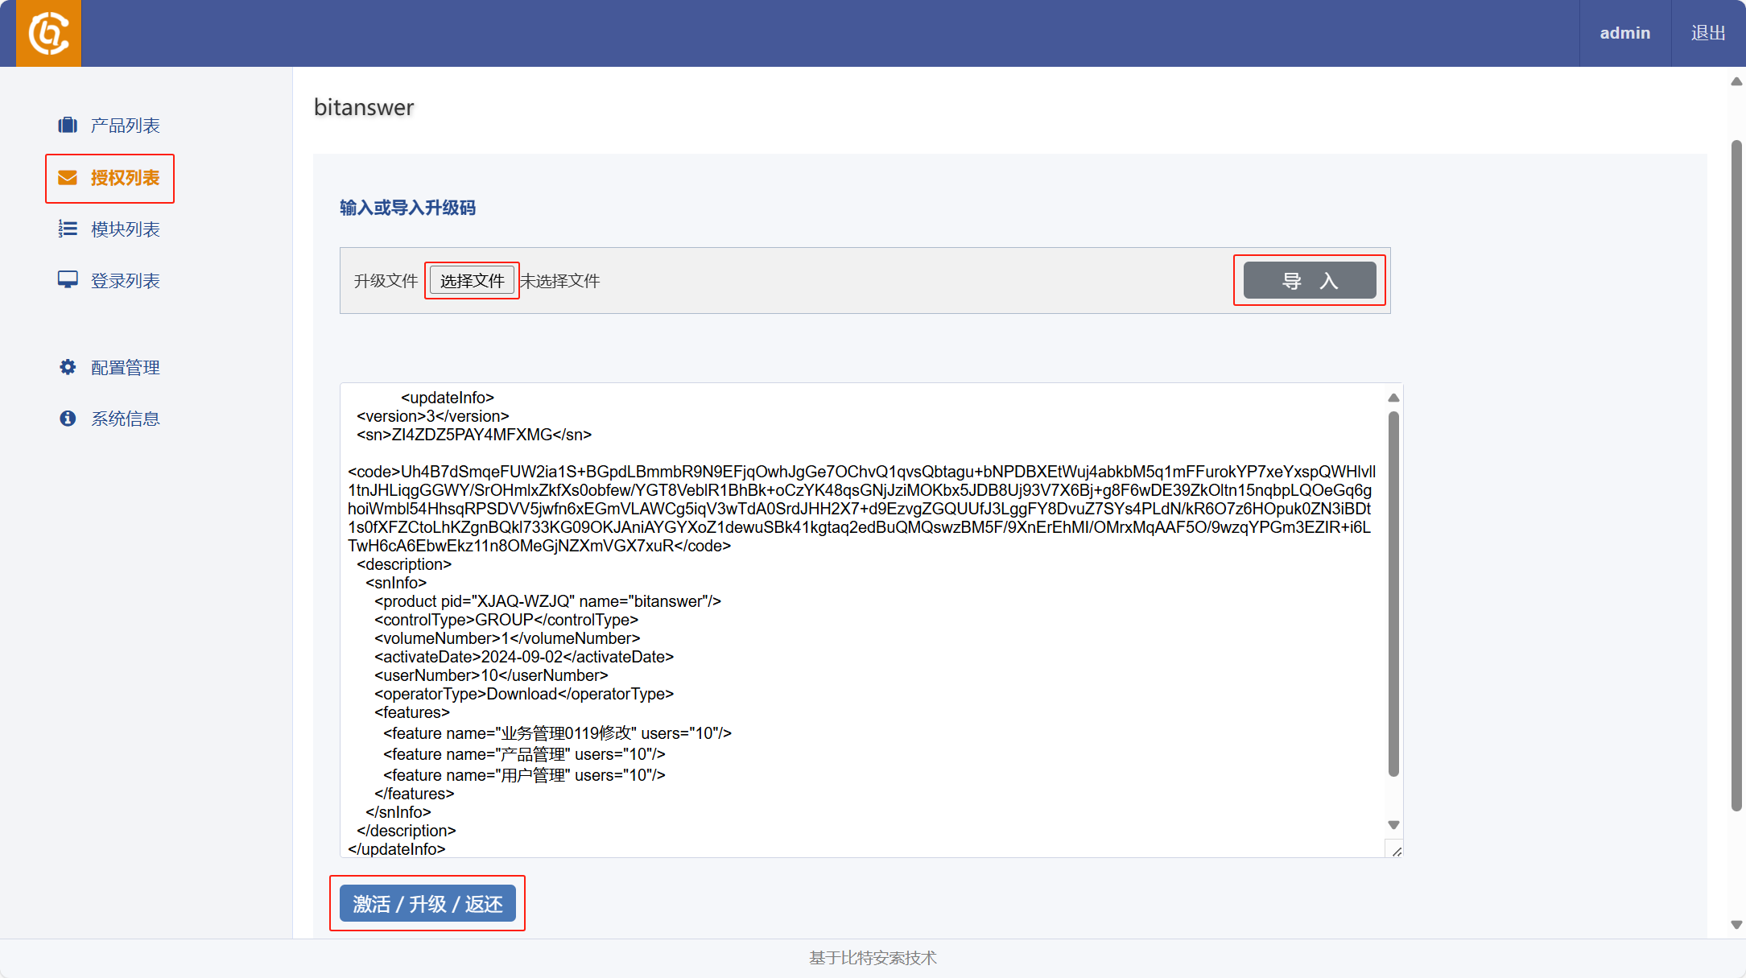Image resolution: width=1746 pixels, height=978 pixels.
Task: Click the opening <updateInfo> tag line
Action: coord(448,398)
